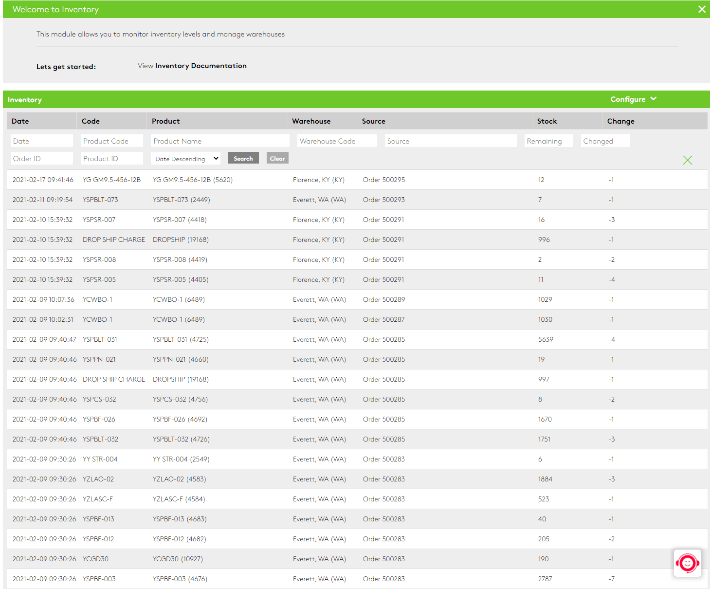
Task: Click the Clear button
Action: click(277, 158)
